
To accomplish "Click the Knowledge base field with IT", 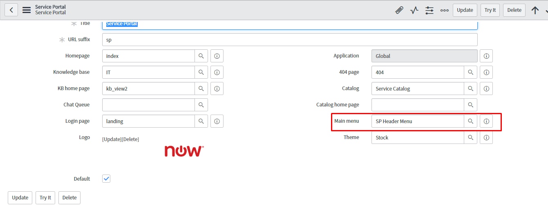I will (x=148, y=72).
